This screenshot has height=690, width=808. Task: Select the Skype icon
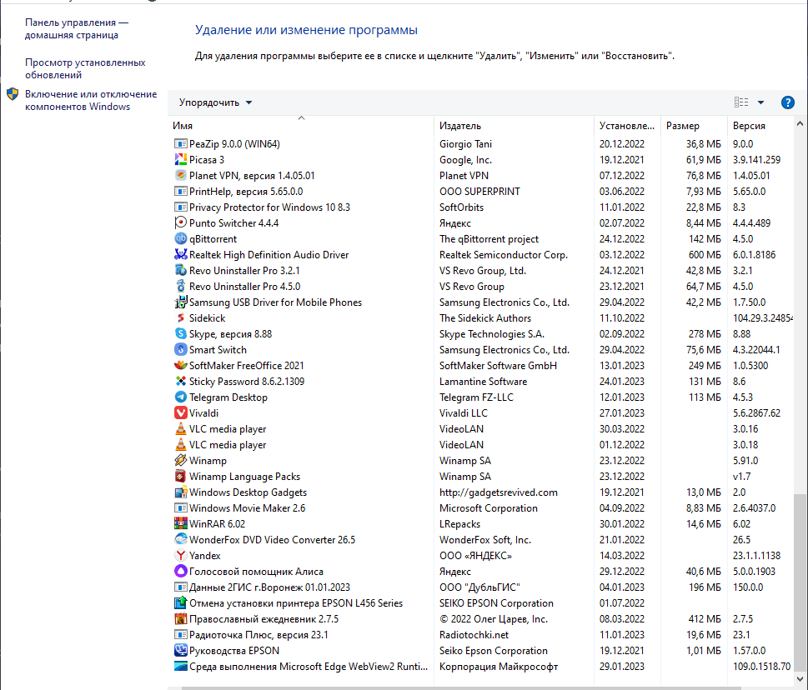[x=180, y=333]
